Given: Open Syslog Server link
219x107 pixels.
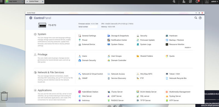Looking at the screenshot, I should (175, 96).
